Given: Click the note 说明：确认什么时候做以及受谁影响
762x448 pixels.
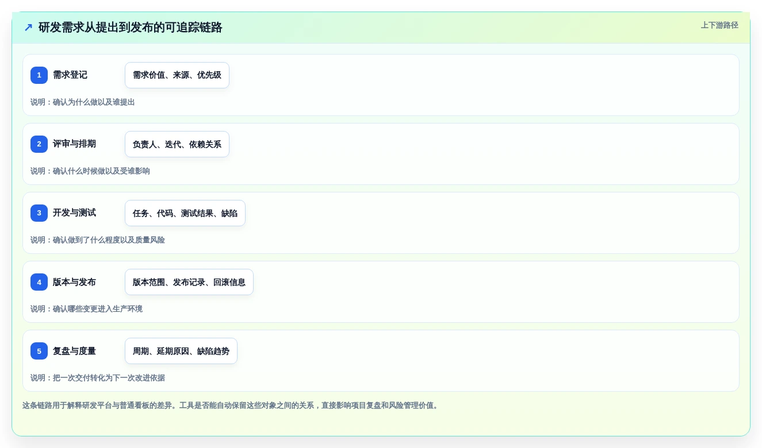Looking at the screenshot, I should 90,171.
